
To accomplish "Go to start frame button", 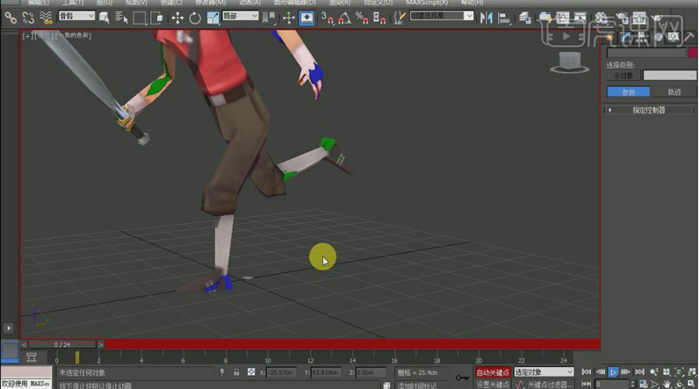I will [x=587, y=371].
